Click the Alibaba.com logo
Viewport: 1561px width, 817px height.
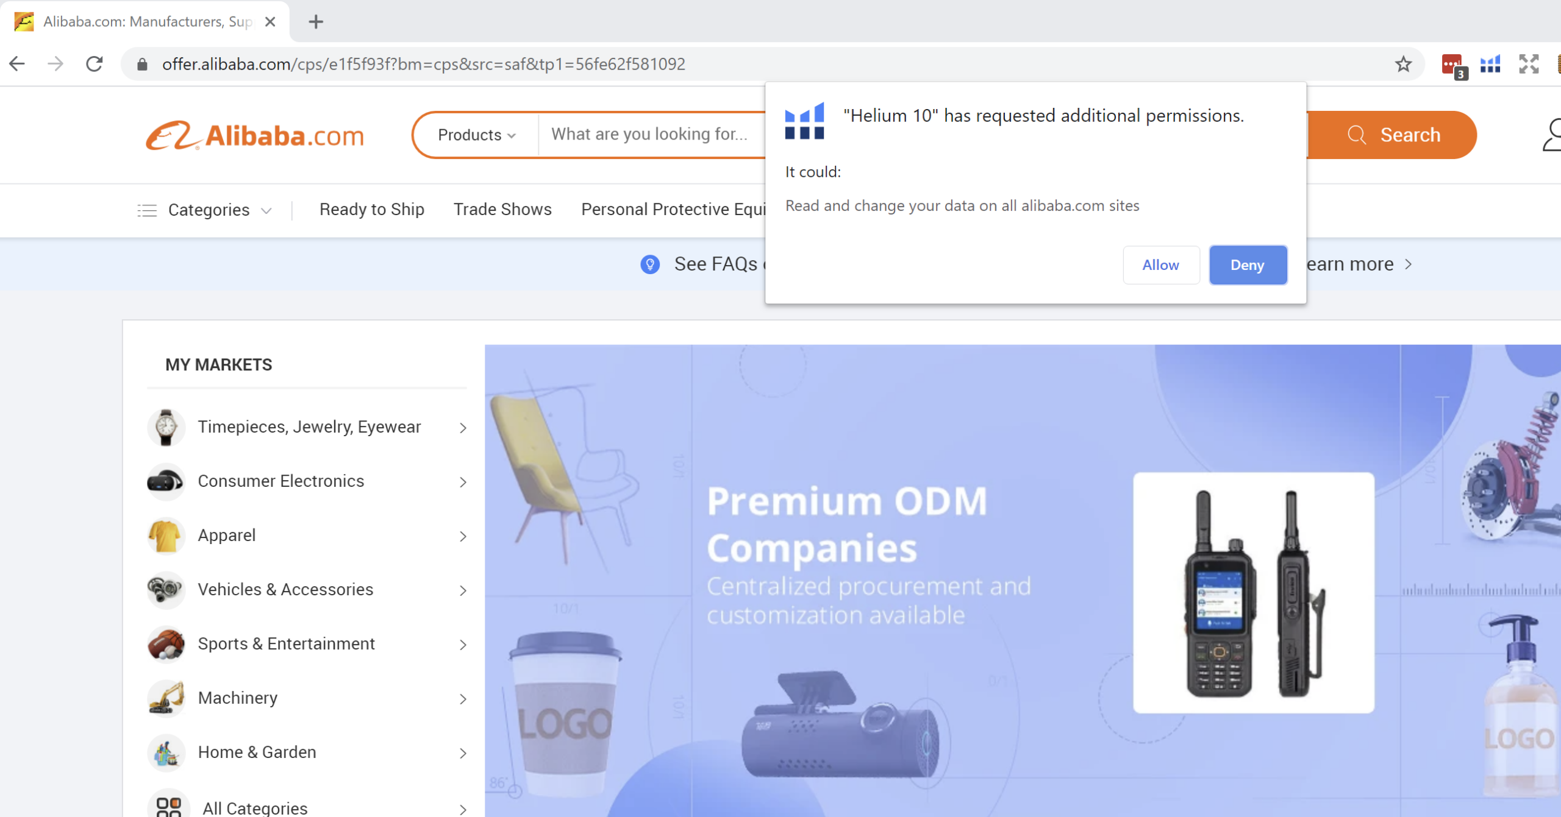pos(254,135)
